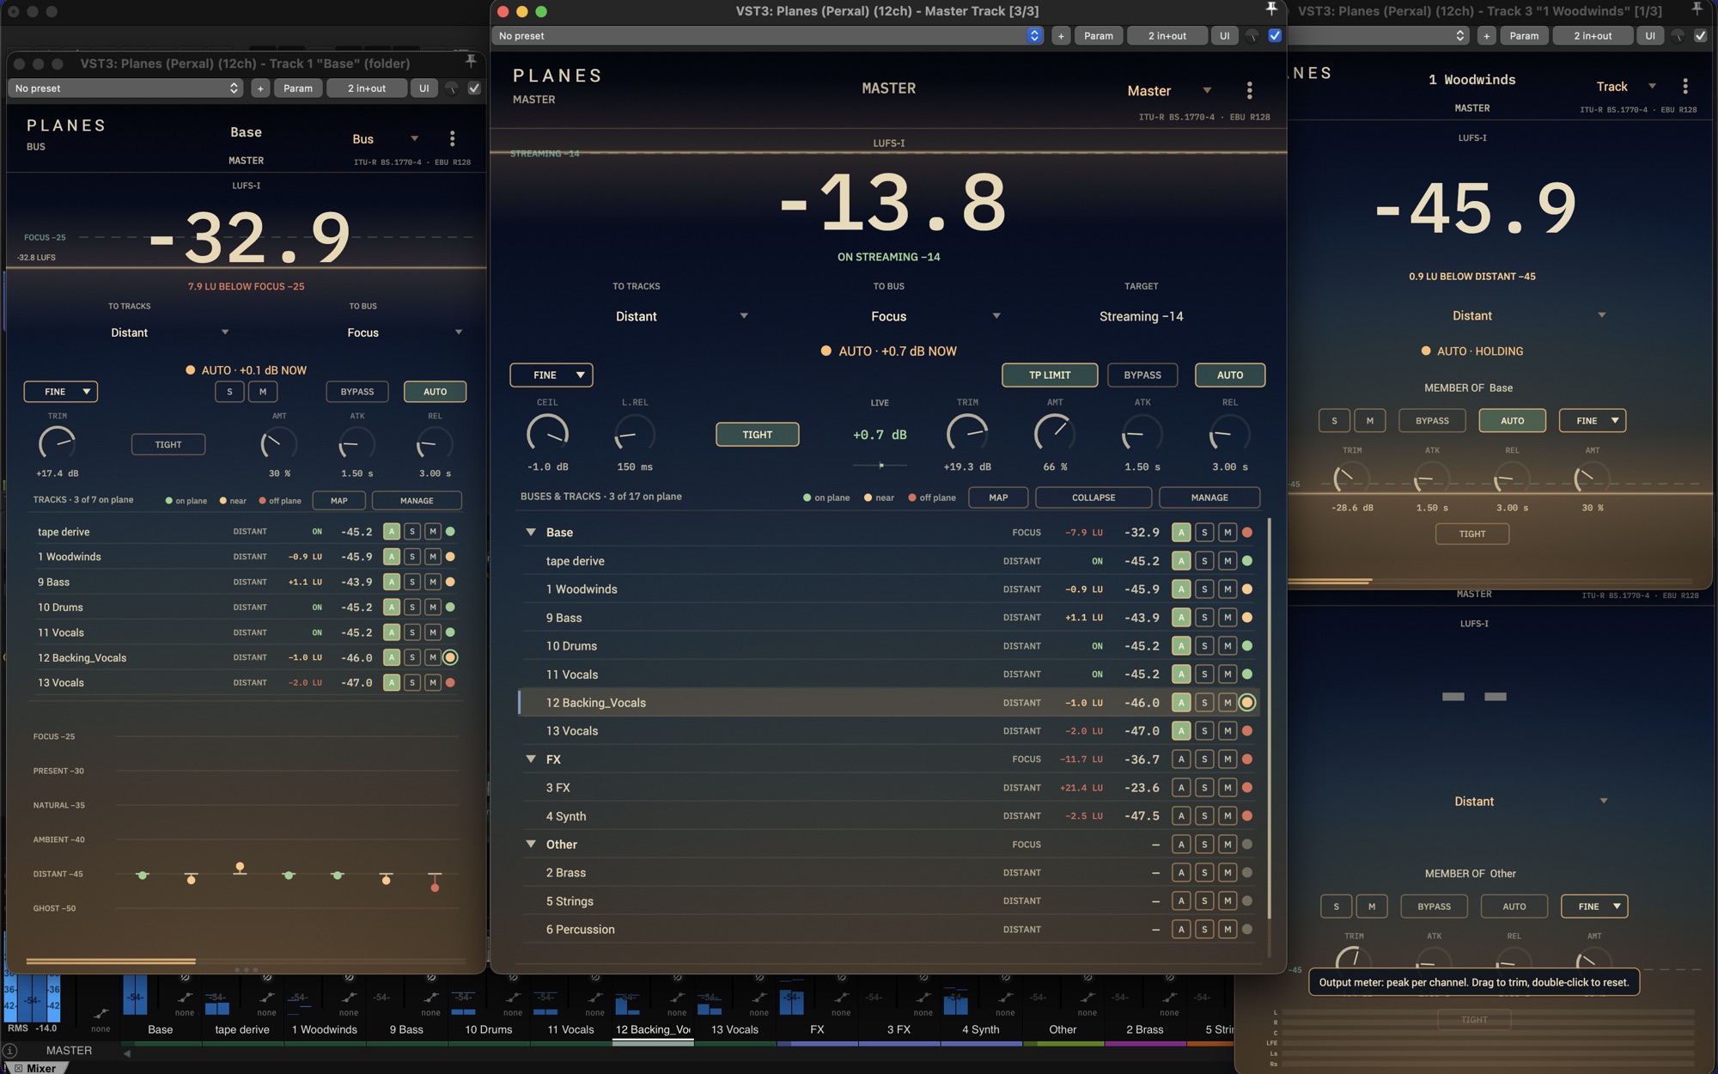Click the S icon for 13 Vocals in Base window
Viewport: 1718px width, 1074px height.
412,683
